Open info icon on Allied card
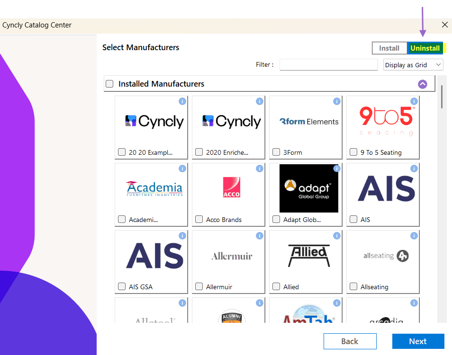 pyautogui.click(x=337, y=236)
